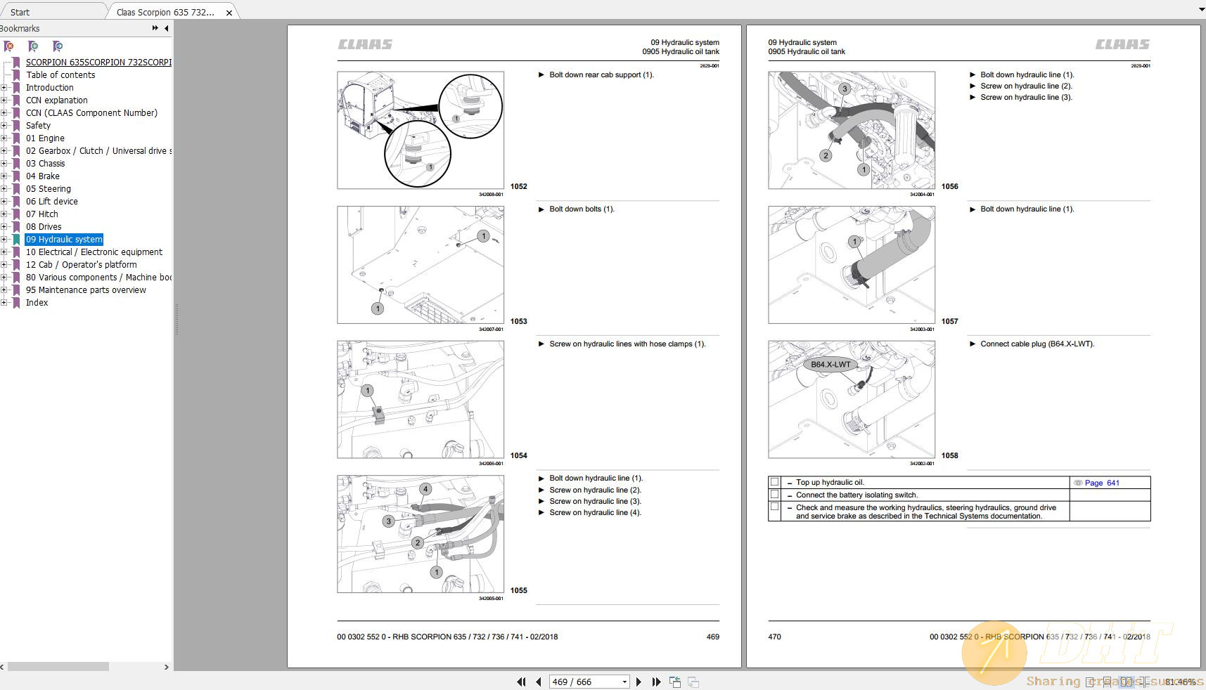Open the CCN (CLAAS Component Number) bookmark
The height and width of the screenshot is (690, 1206).
(x=91, y=113)
